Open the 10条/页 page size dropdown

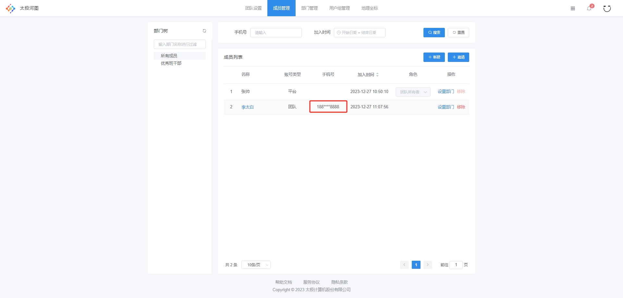coord(256,265)
